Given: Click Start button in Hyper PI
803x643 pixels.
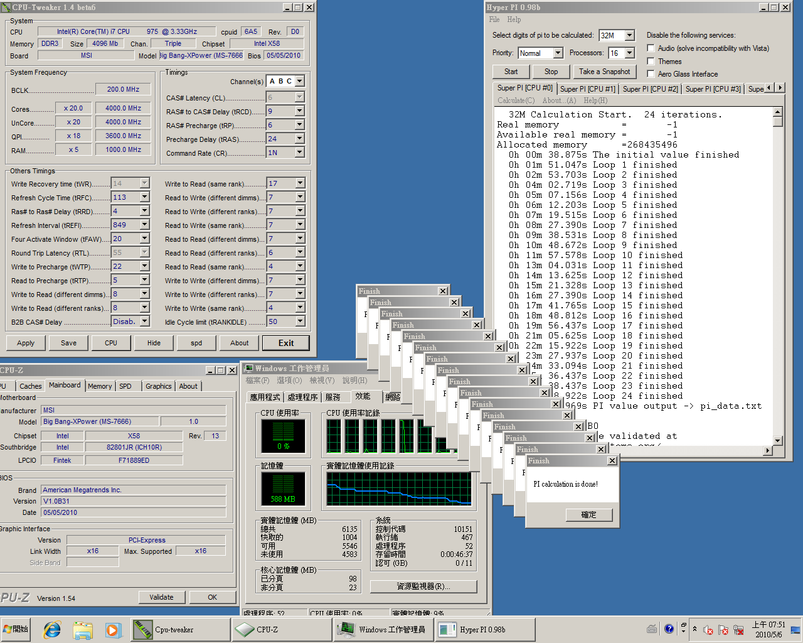Looking at the screenshot, I should [x=511, y=72].
